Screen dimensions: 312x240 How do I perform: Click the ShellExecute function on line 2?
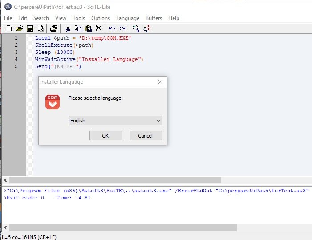point(54,45)
